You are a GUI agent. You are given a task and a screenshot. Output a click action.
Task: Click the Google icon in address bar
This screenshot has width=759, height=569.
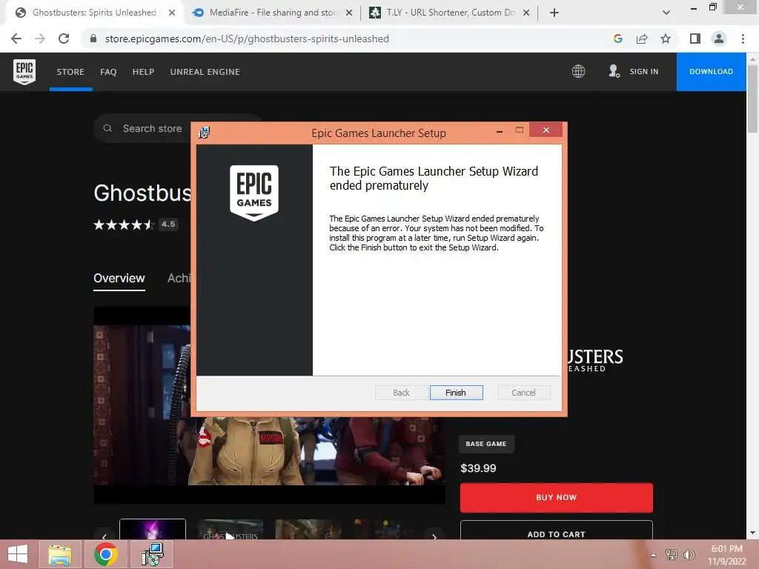pyautogui.click(x=618, y=39)
